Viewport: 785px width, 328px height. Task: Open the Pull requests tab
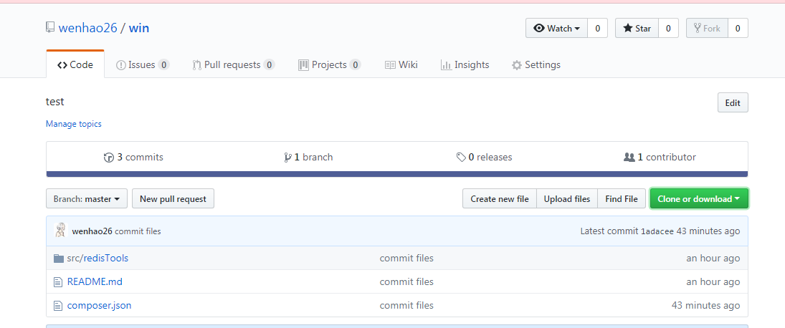[233, 65]
